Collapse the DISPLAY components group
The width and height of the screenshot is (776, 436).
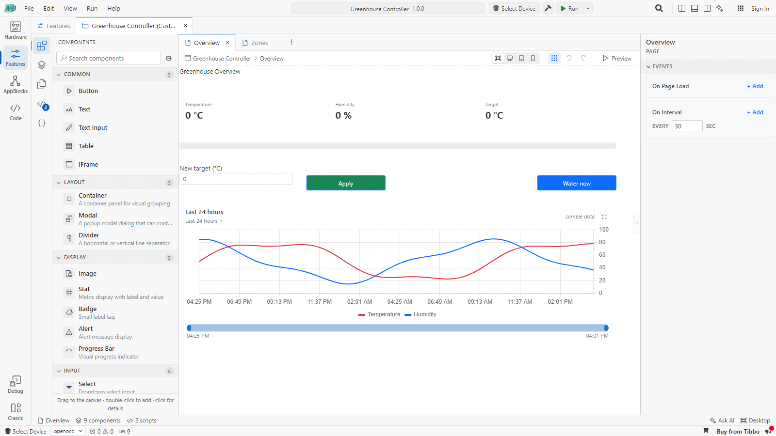(115, 257)
